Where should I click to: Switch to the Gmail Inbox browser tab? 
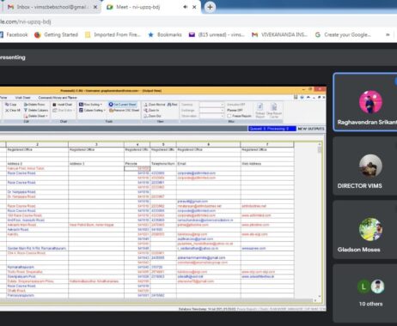(x=52, y=7)
